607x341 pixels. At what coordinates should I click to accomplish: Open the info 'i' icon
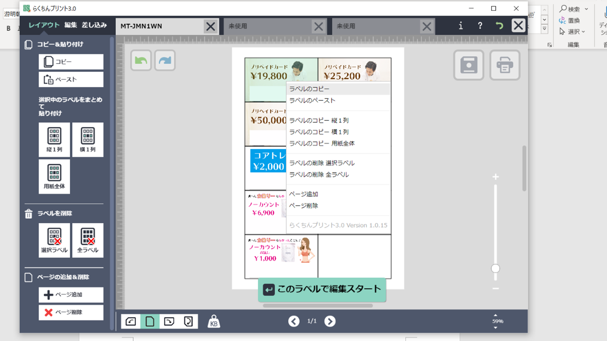coord(460,26)
